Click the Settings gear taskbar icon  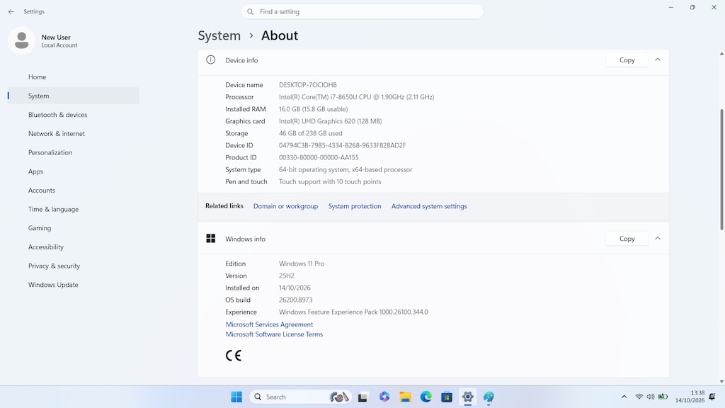click(x=467, y=397)
